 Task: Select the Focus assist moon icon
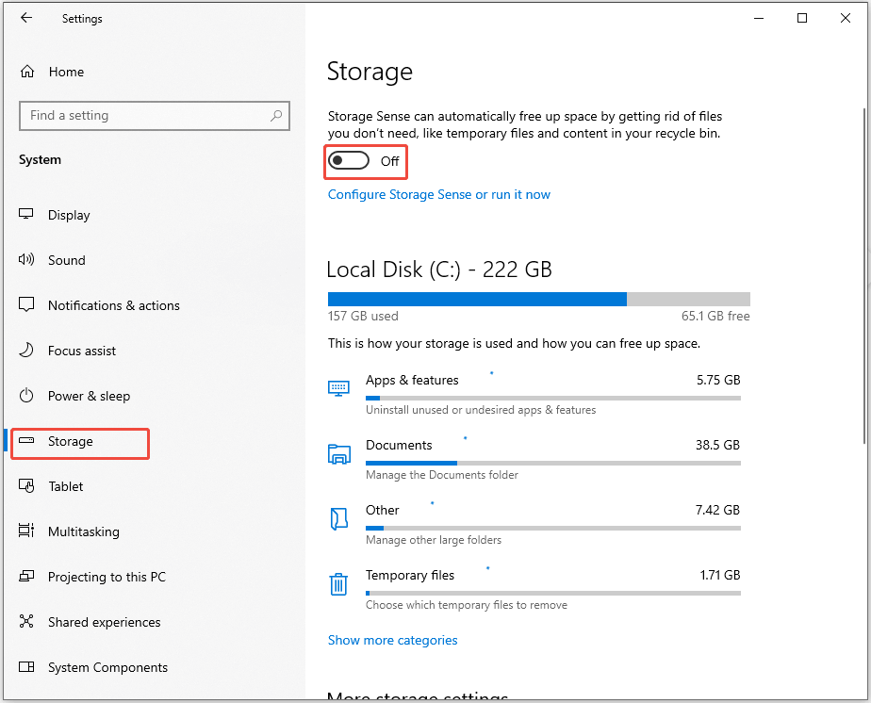pos(26,350)
